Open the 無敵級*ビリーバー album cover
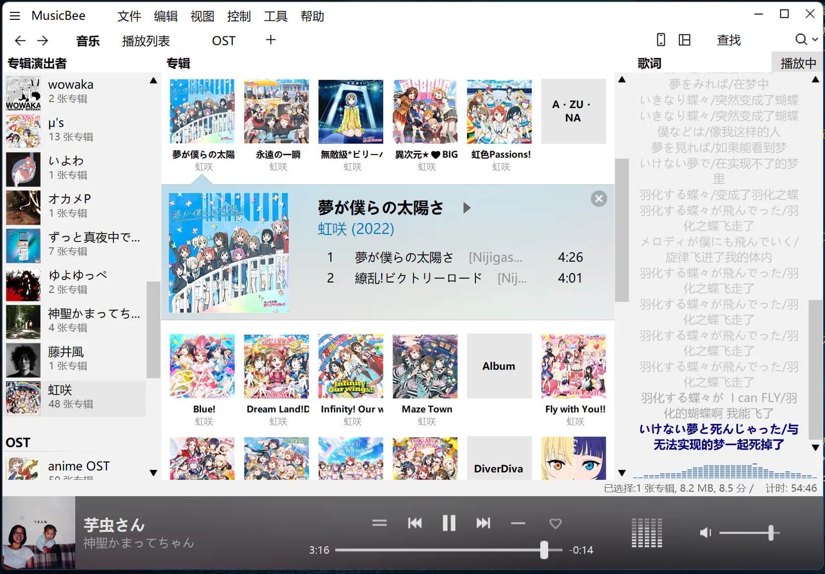The image size is (825, 574). 351,112
